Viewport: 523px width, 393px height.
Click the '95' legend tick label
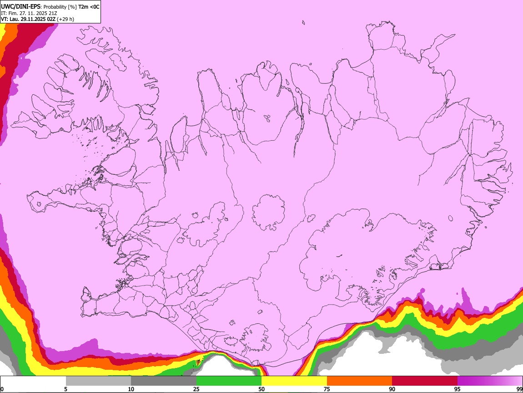pyautogui.click(x=458, y=389)
